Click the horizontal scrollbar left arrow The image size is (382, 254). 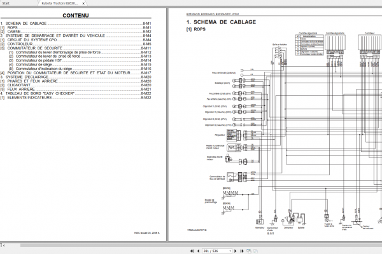click(3, 245)
